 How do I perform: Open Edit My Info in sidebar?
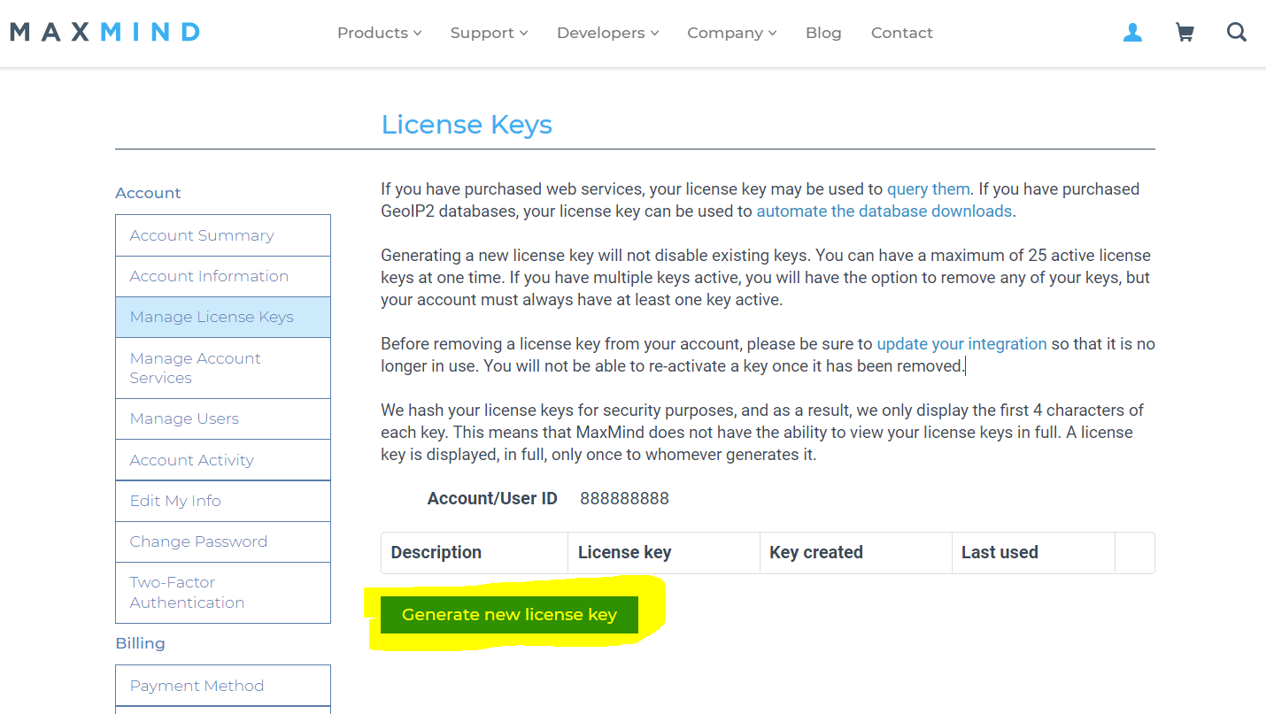click(x=223, y=501)
